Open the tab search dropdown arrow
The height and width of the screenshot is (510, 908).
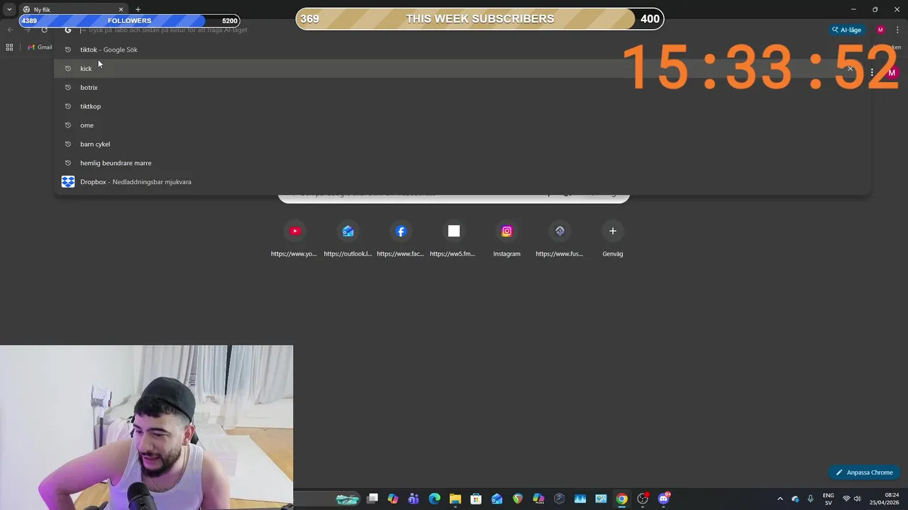tap(9, 9)
